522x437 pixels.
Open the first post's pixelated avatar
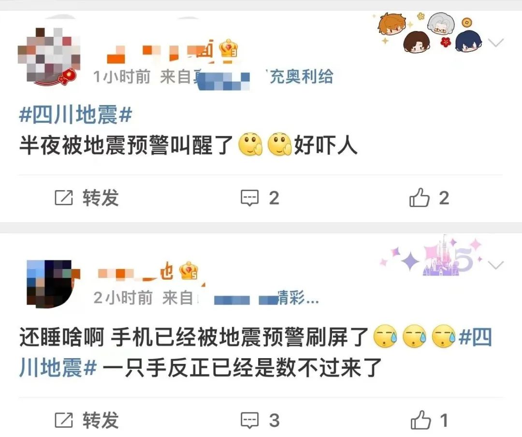[x=49, y=56]
